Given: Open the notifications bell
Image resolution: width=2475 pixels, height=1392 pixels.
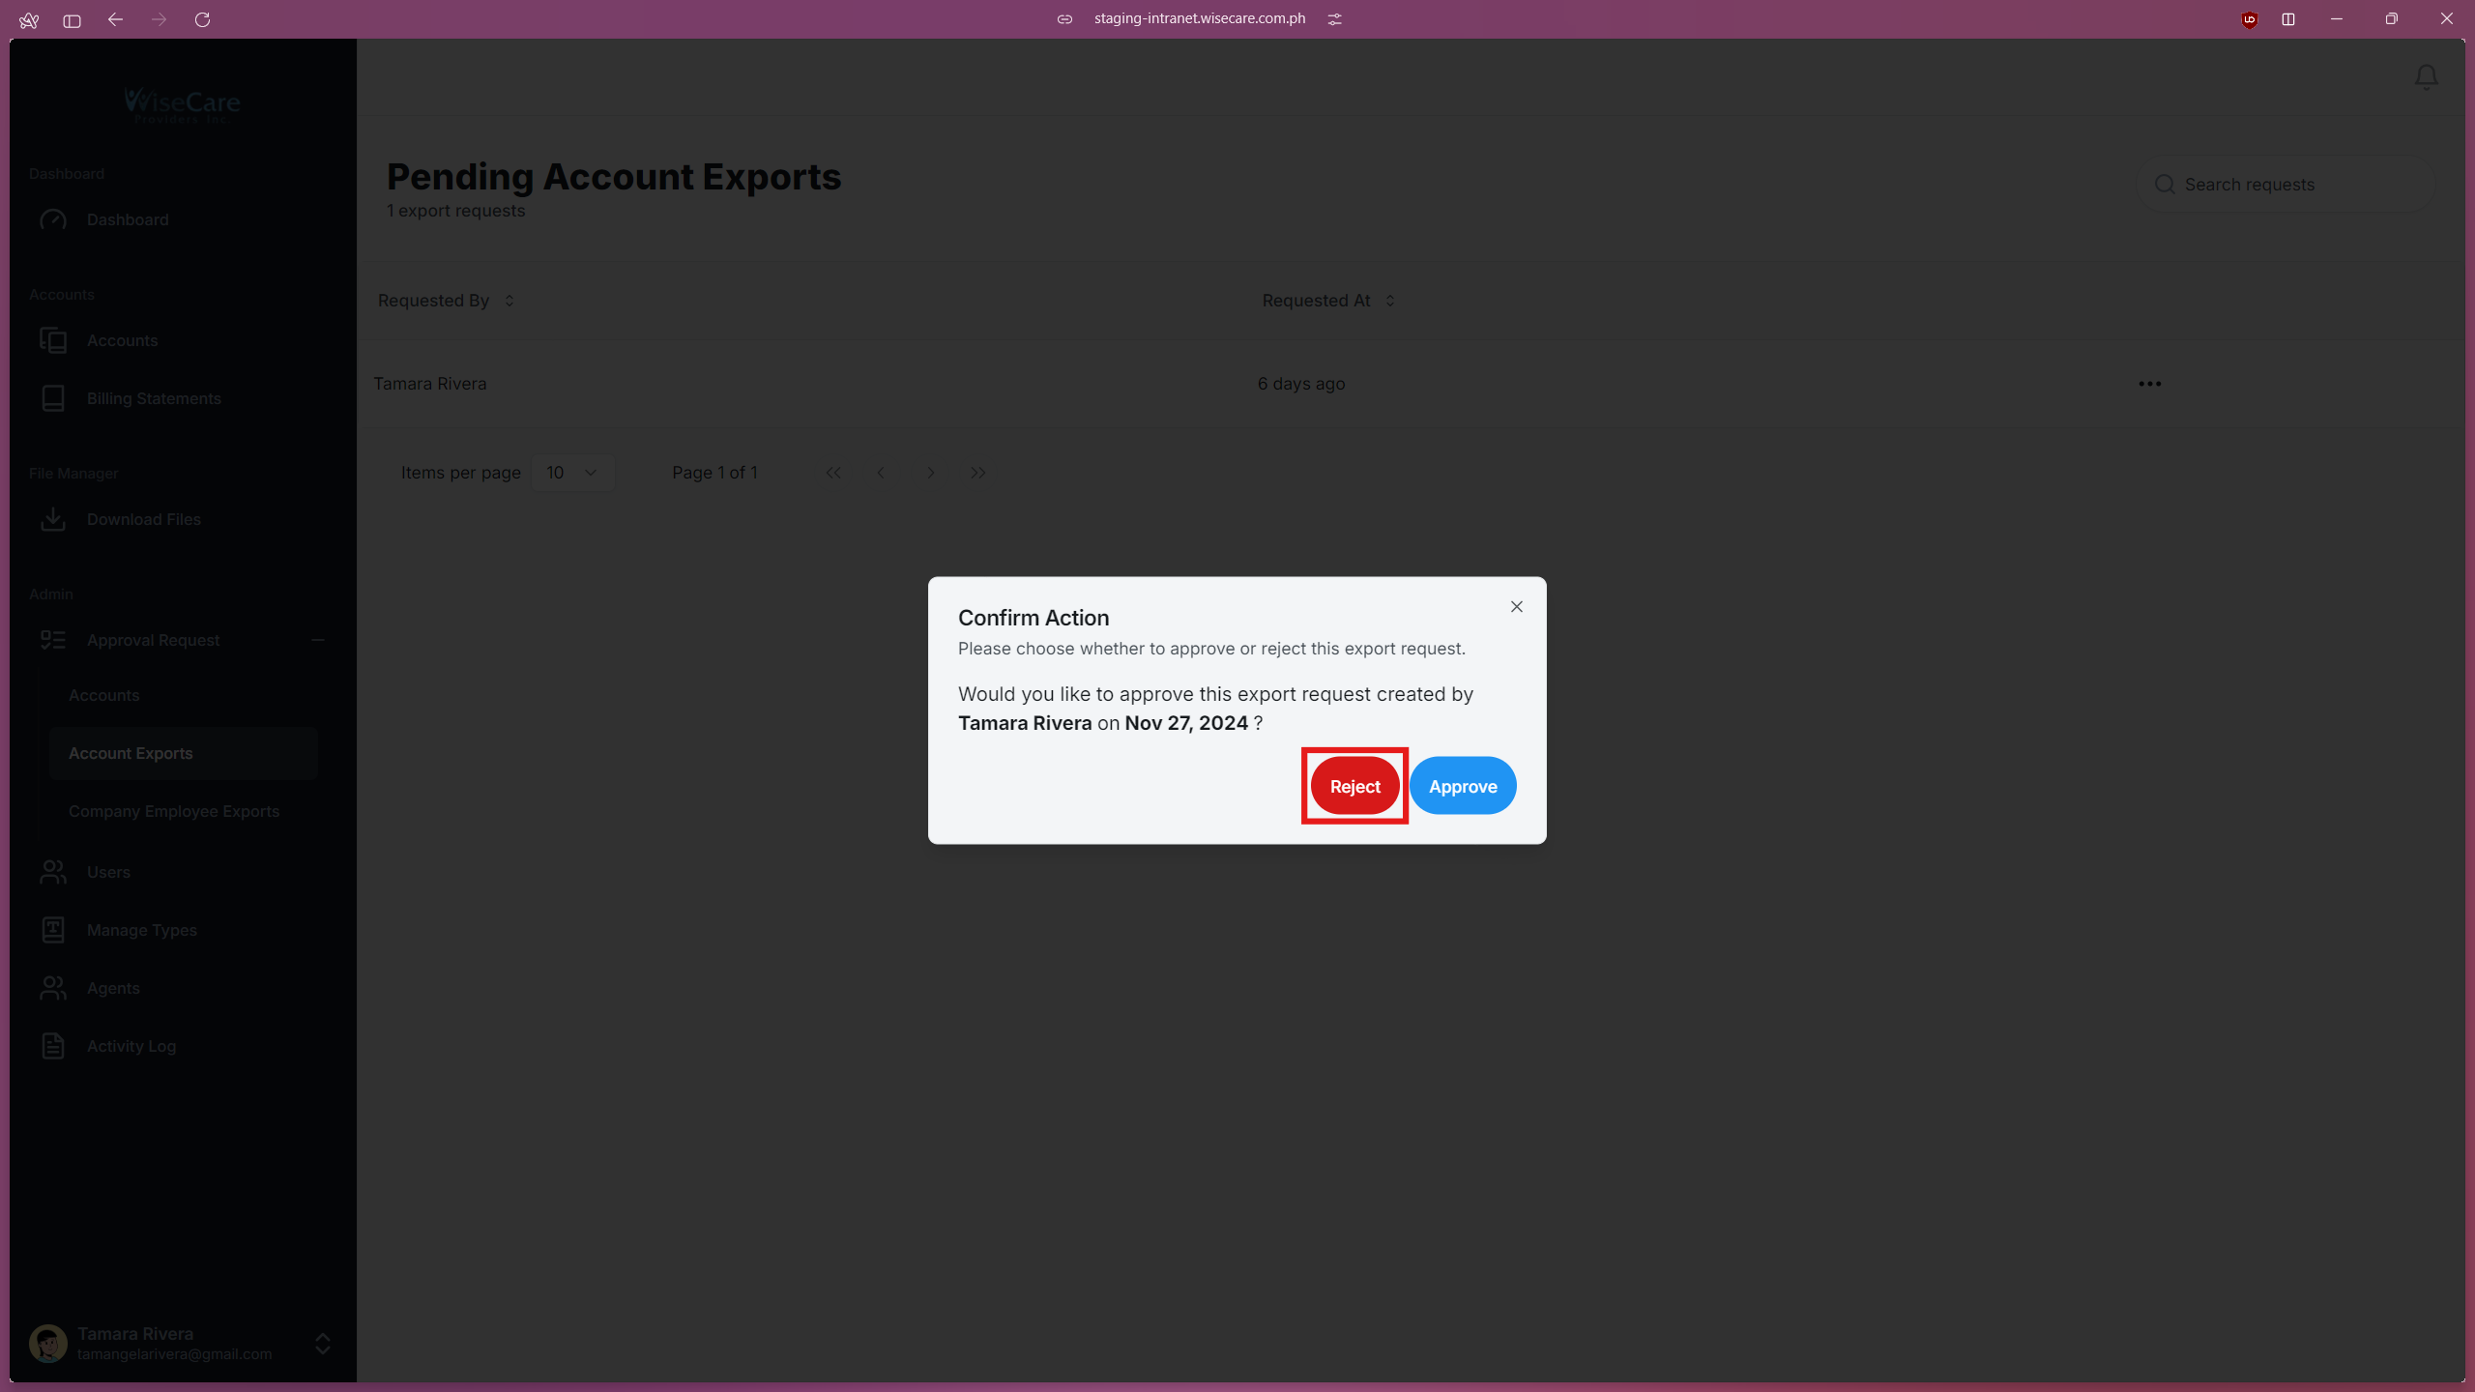Looking at the screenshot, I should pyautogui.click(x=2426, y=76).
